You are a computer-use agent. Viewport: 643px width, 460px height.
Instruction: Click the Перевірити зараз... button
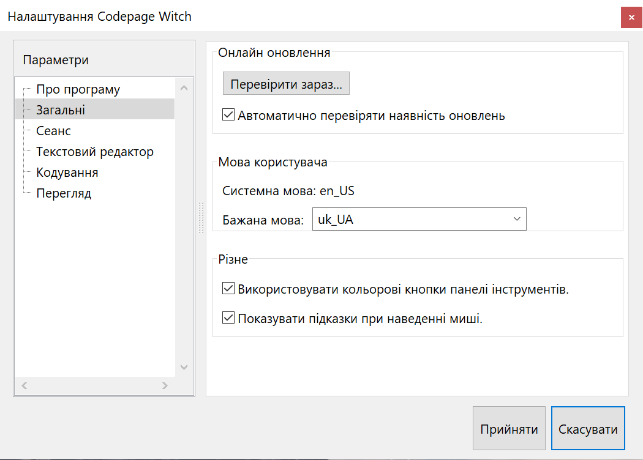click(x=286, y=84)
